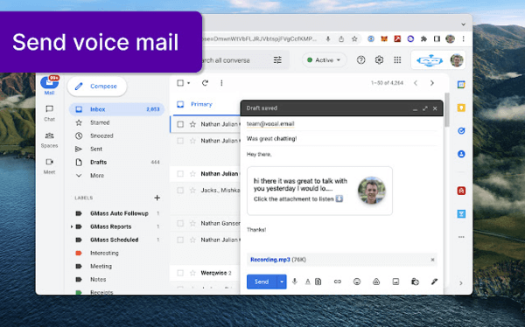Open the Recording.mp3 attachment link

click(270, 260)
